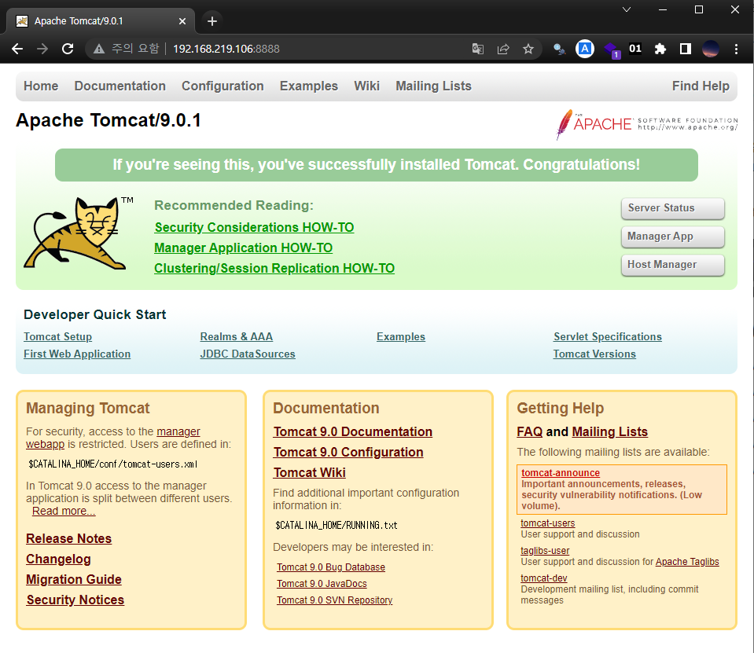This screenshot has height=653, width=754.
Task: Click the not-secure warning triangle icon
Action: [99, 49]
